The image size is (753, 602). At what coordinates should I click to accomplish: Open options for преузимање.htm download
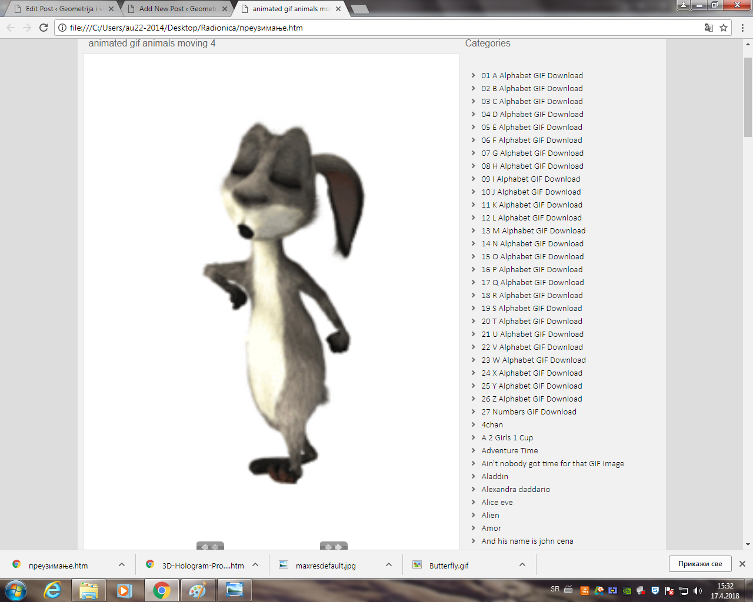[x=122, y=564]
